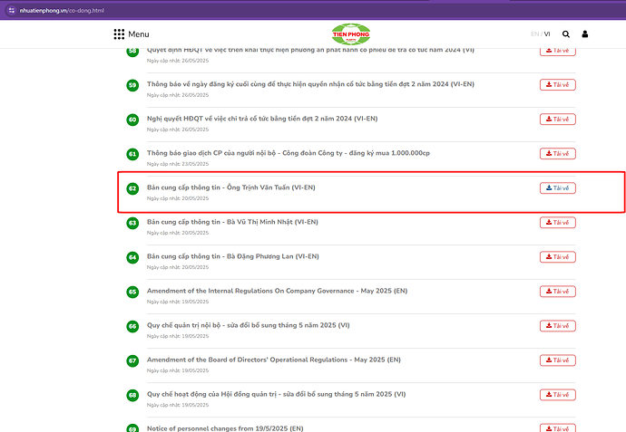Image resolution: width=626 pixels, height=432 pixels.
Task: Switch language to EN
Action: click(x=534, y=34)
